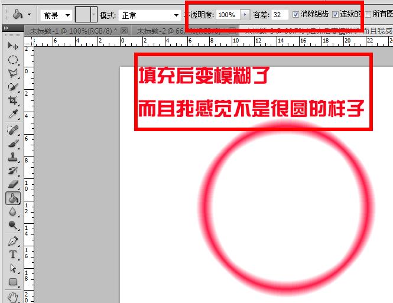The width and height of the screenshot is (393, 303).
Task: Select the Crop tool
Action: pos(12,100)
